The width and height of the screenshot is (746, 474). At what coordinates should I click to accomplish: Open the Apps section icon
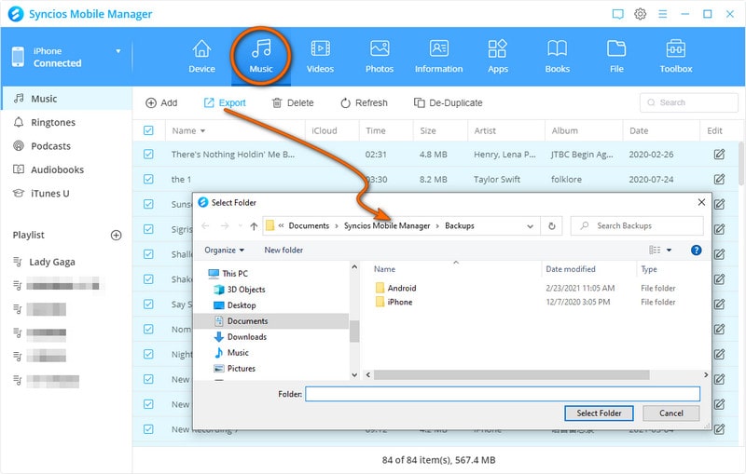pyautogui.click(x=498, y=48)
